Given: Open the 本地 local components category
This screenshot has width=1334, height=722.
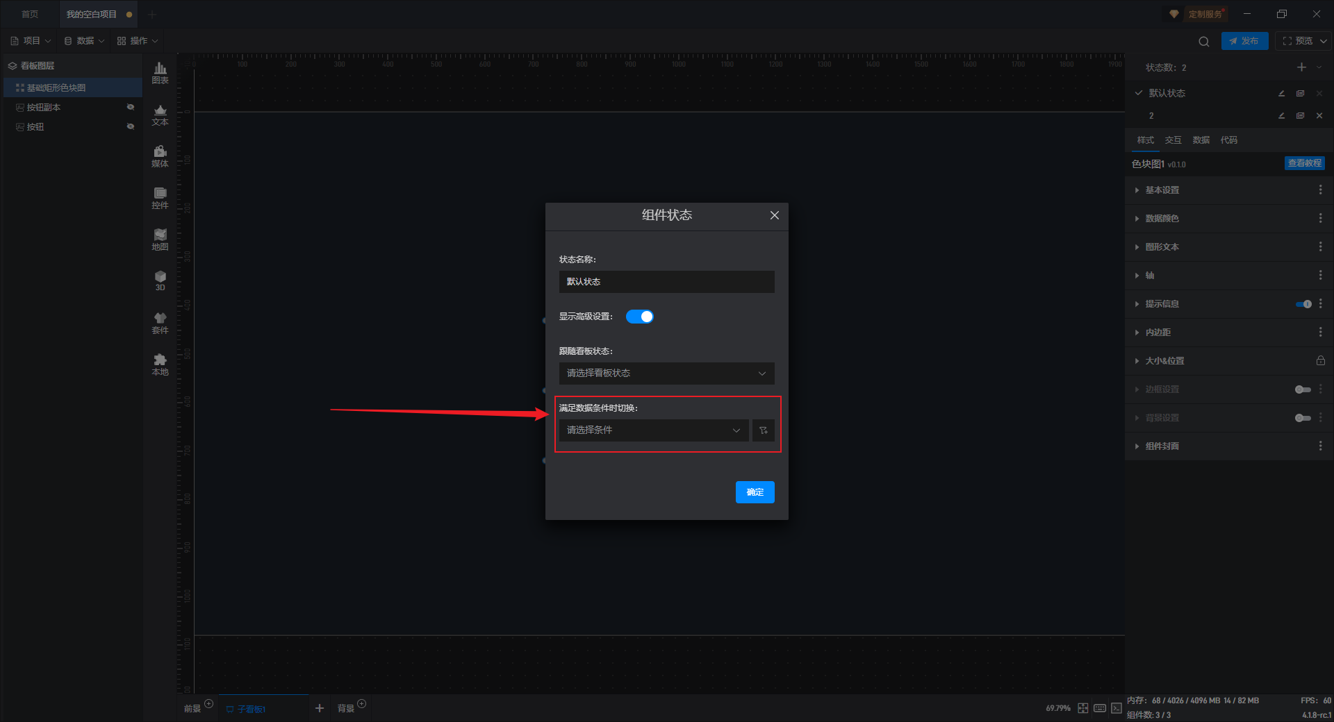Looking at the screenshot, I should tap(160, 364).
